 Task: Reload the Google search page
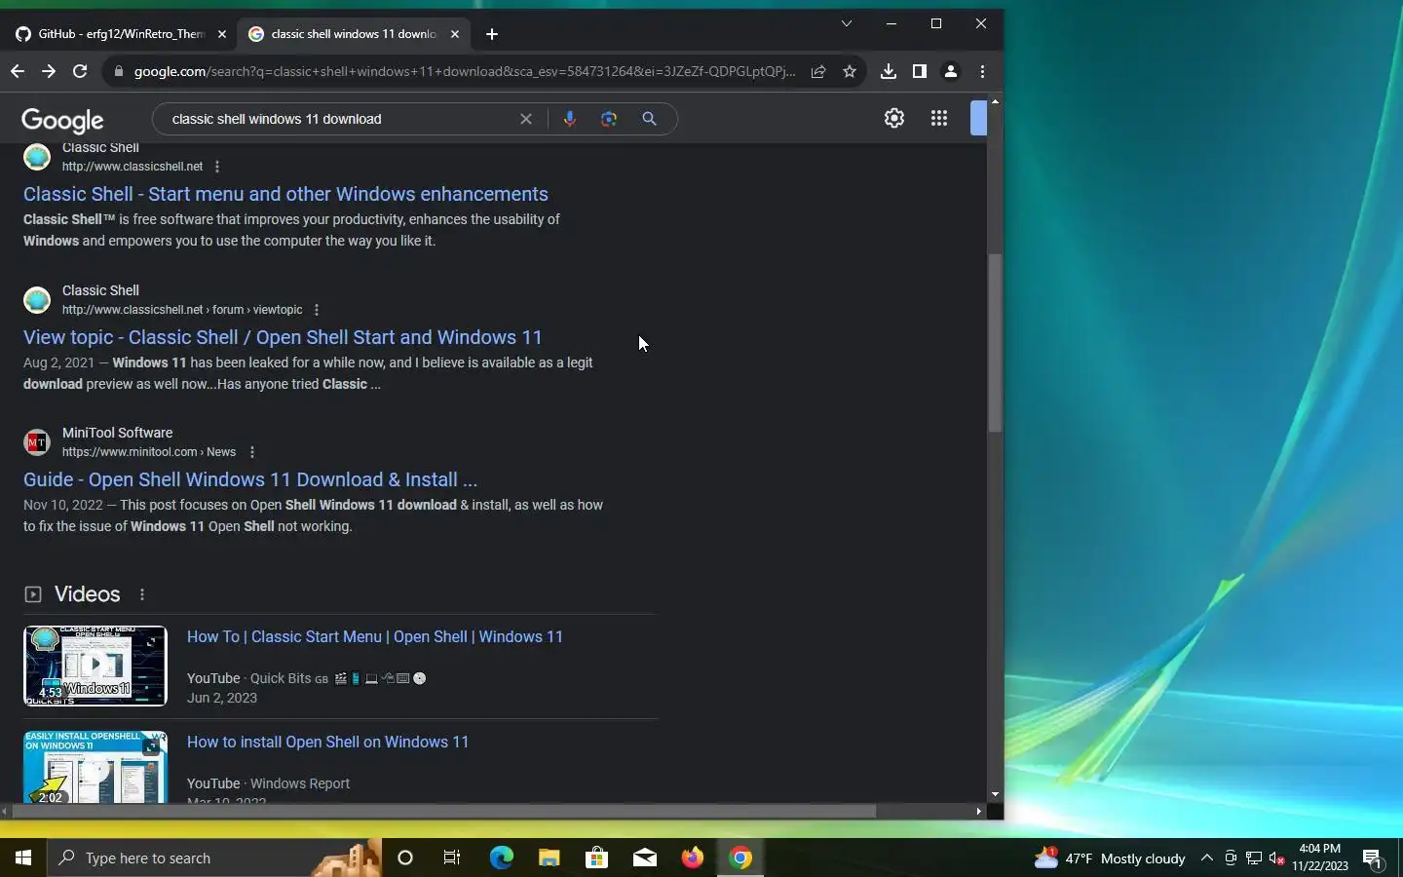tap(80, 71)
